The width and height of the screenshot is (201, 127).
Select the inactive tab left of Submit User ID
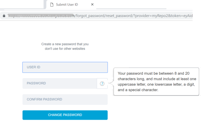pos(22,4)
